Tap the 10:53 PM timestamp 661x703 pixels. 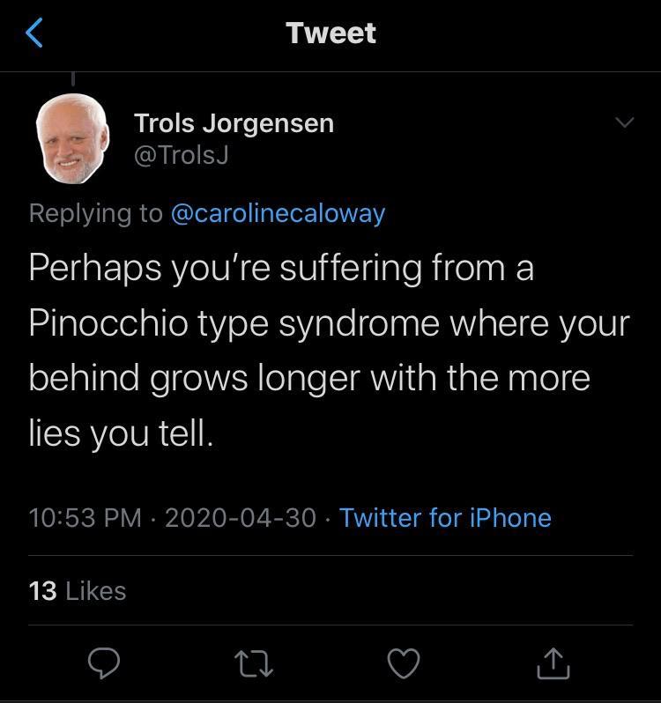tap(85, 517)
